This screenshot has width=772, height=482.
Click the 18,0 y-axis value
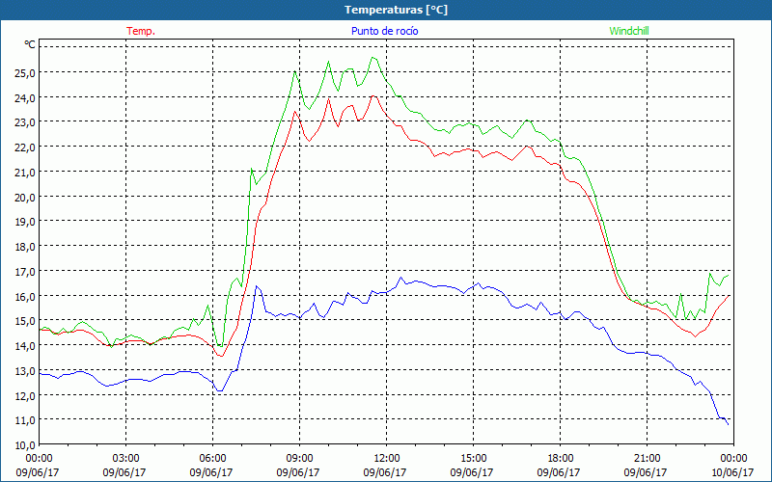pos(25,247)
